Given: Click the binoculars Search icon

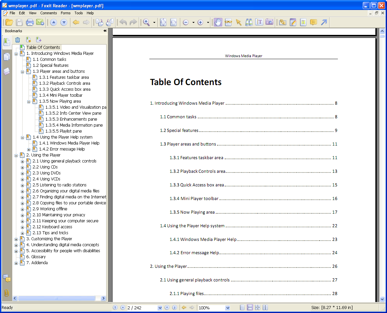Looking at the screenshot, I should 249,22.
